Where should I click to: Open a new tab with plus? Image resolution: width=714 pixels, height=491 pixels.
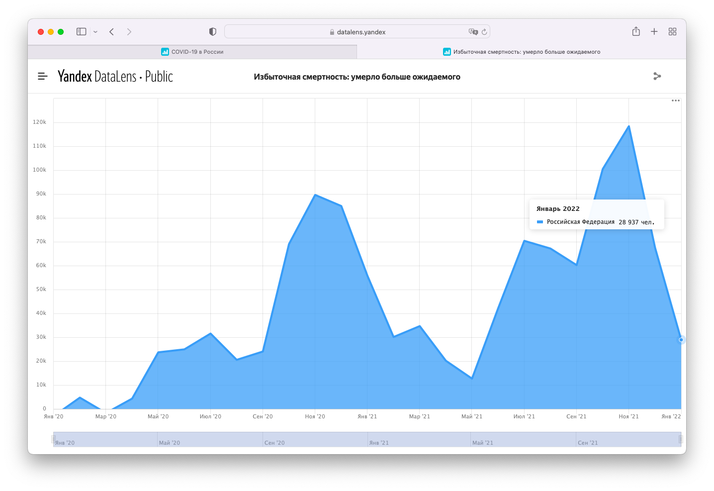(654, 32)
